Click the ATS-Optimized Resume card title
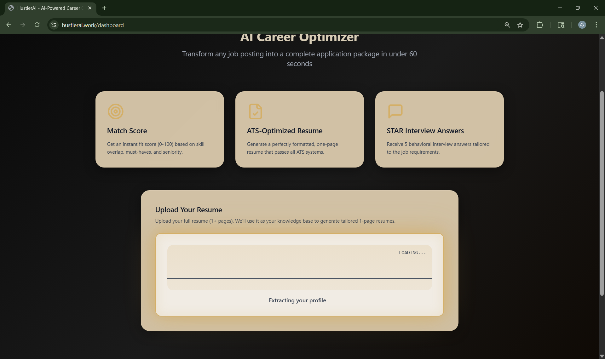The height and width of the screenshot is (359, 605). (284, 131)
